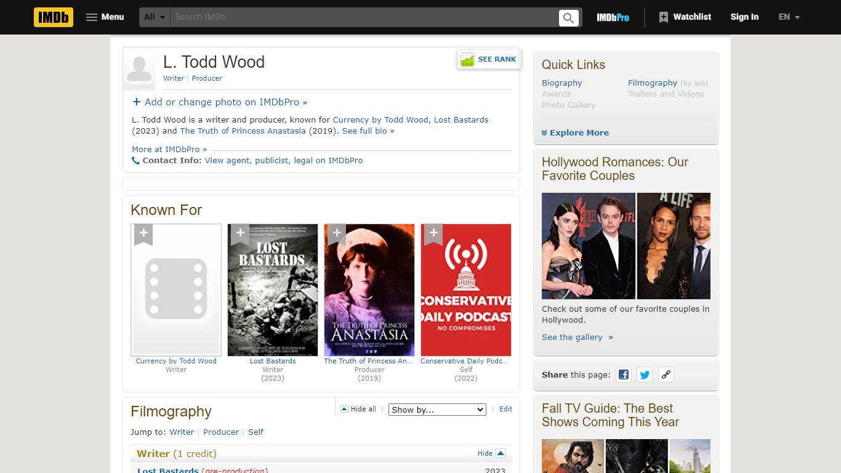Open the hamburger Menu
841x473 pixels.
[x=105, y=17]
